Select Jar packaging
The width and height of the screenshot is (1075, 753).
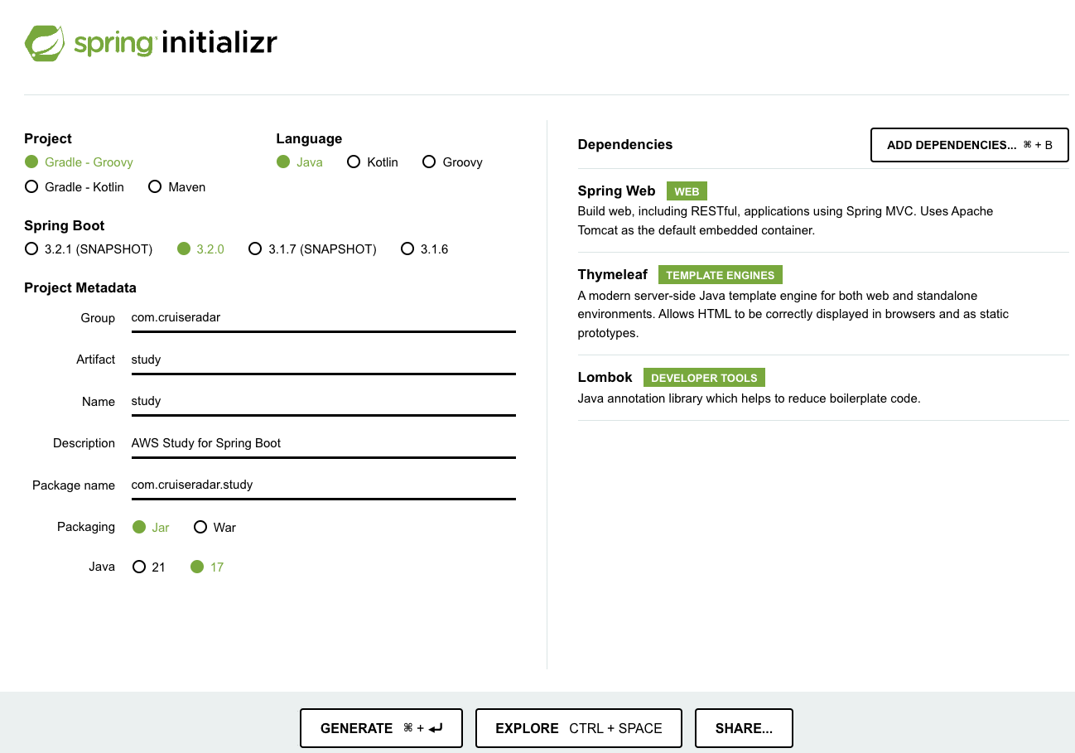click(151, 528)
